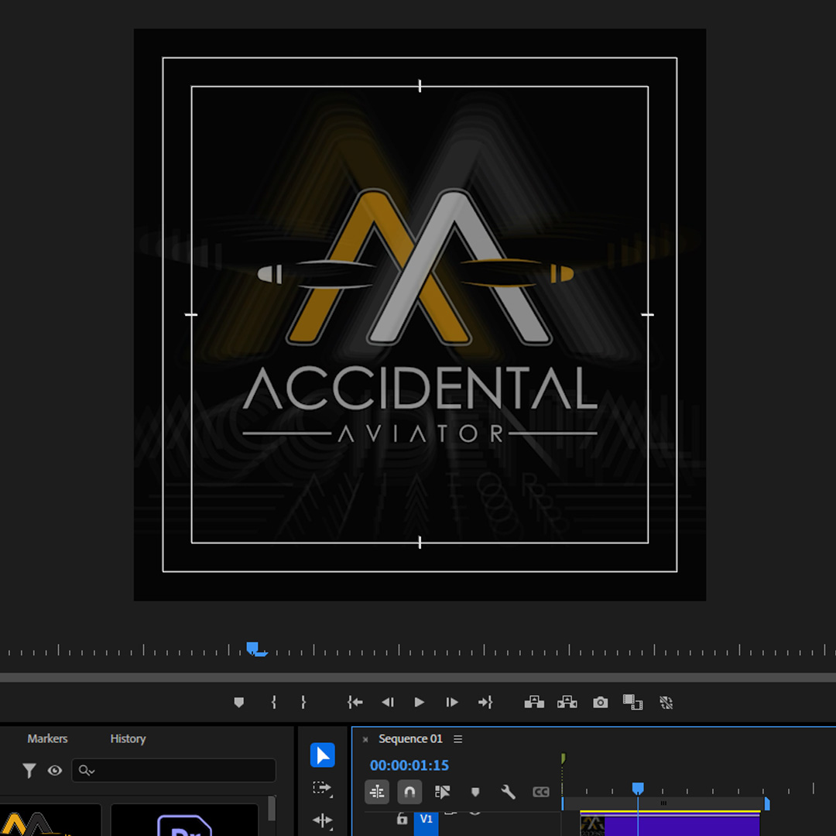Click the Program Monitor playhead on the ruler

253,649
